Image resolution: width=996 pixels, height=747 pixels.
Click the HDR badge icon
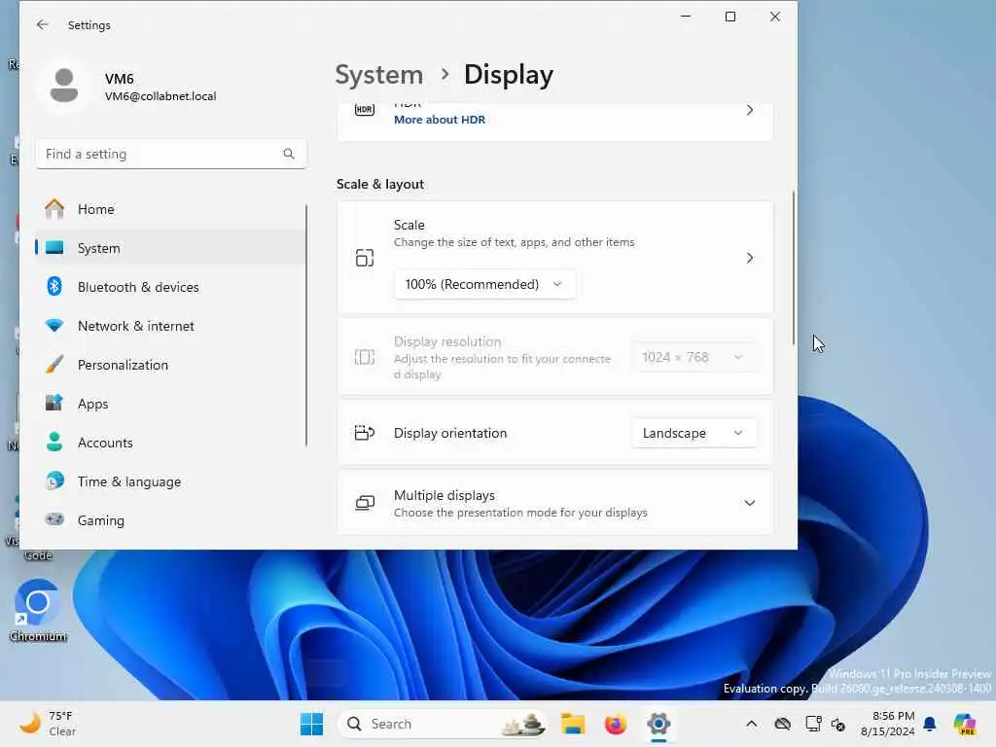365,110
